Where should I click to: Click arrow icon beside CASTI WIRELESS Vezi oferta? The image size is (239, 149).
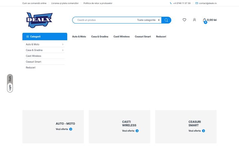point(137,131)
